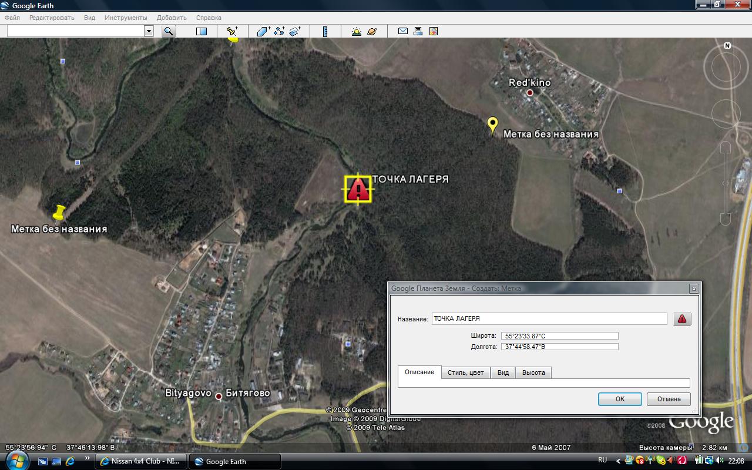
Task: Switch to the Вид tab in dialog
Action: coord(503,372)
